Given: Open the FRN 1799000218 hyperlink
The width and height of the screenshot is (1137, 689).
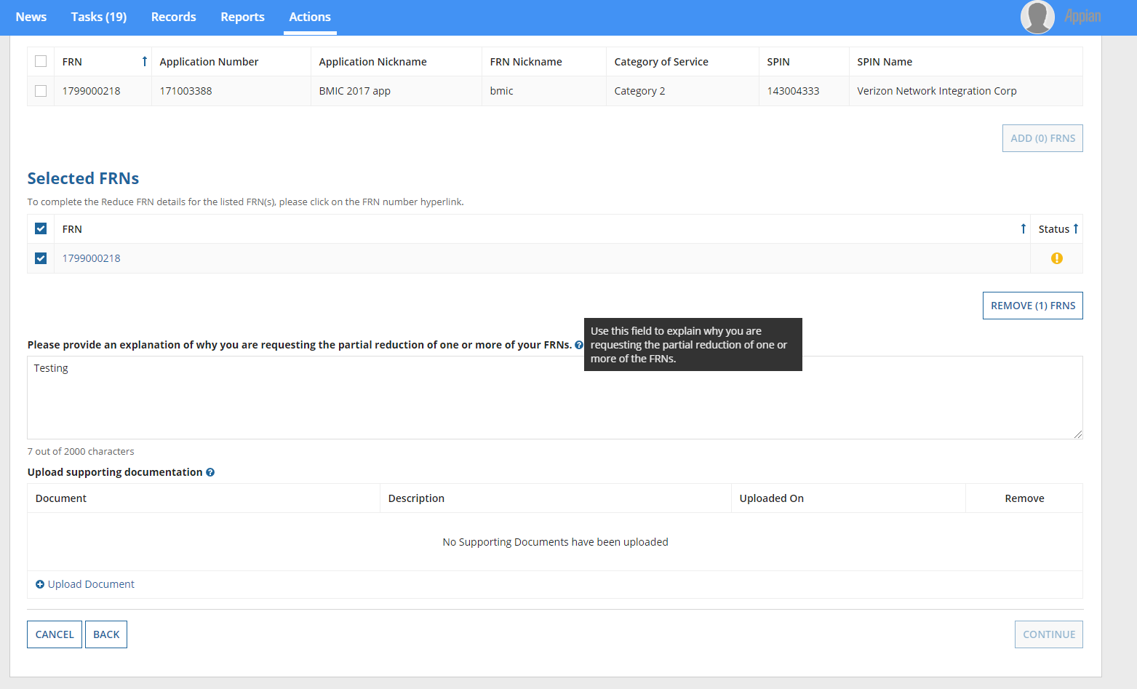Looking at the screenshot, I should click(x=92, y=258).
